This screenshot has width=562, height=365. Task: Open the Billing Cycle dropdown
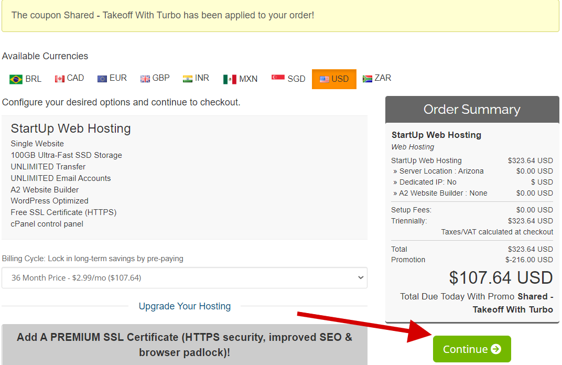(x=185, y=277)
